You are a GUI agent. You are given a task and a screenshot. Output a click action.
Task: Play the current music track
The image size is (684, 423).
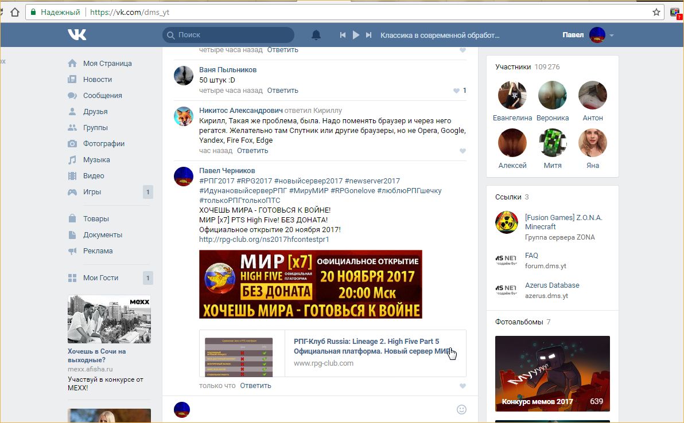tap(356, 35)
